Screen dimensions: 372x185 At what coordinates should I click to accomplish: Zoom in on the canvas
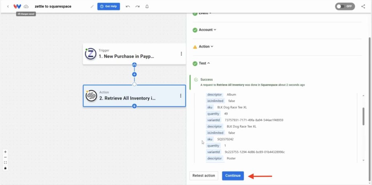click(5, 152)
